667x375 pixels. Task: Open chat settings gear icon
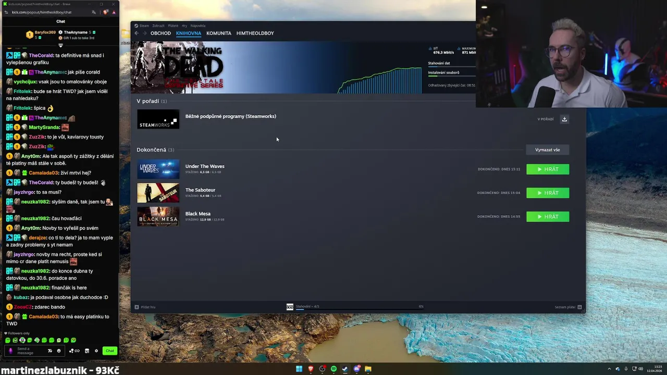[96, 351]
